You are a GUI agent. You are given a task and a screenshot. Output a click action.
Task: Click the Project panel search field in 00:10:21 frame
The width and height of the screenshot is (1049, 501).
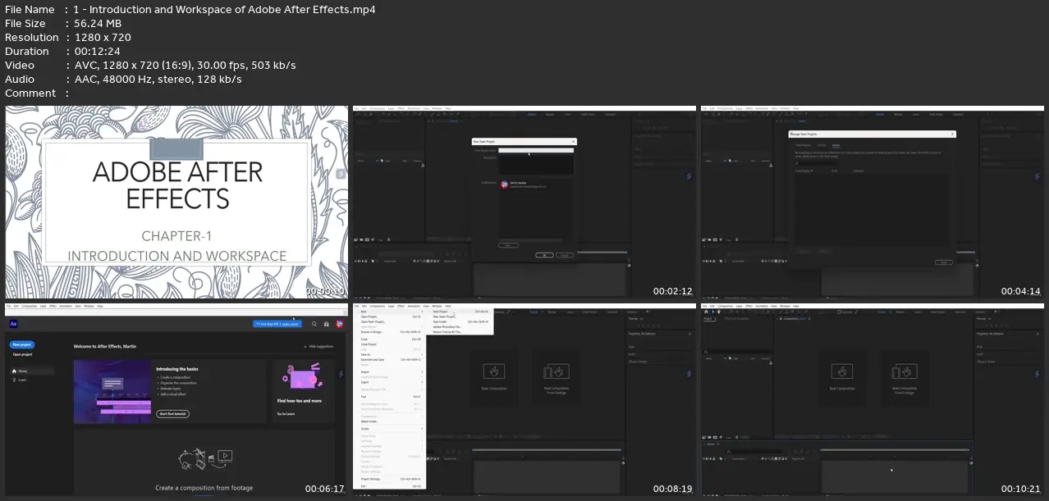pos(737,351)
